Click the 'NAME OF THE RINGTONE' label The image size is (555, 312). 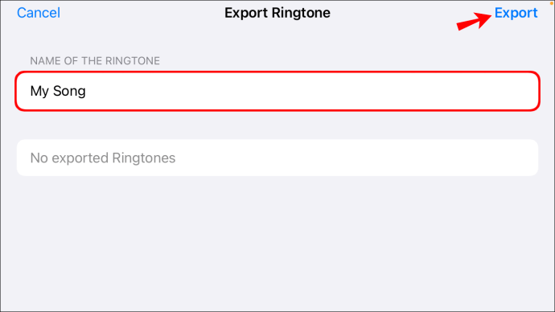tap(95, 61)
